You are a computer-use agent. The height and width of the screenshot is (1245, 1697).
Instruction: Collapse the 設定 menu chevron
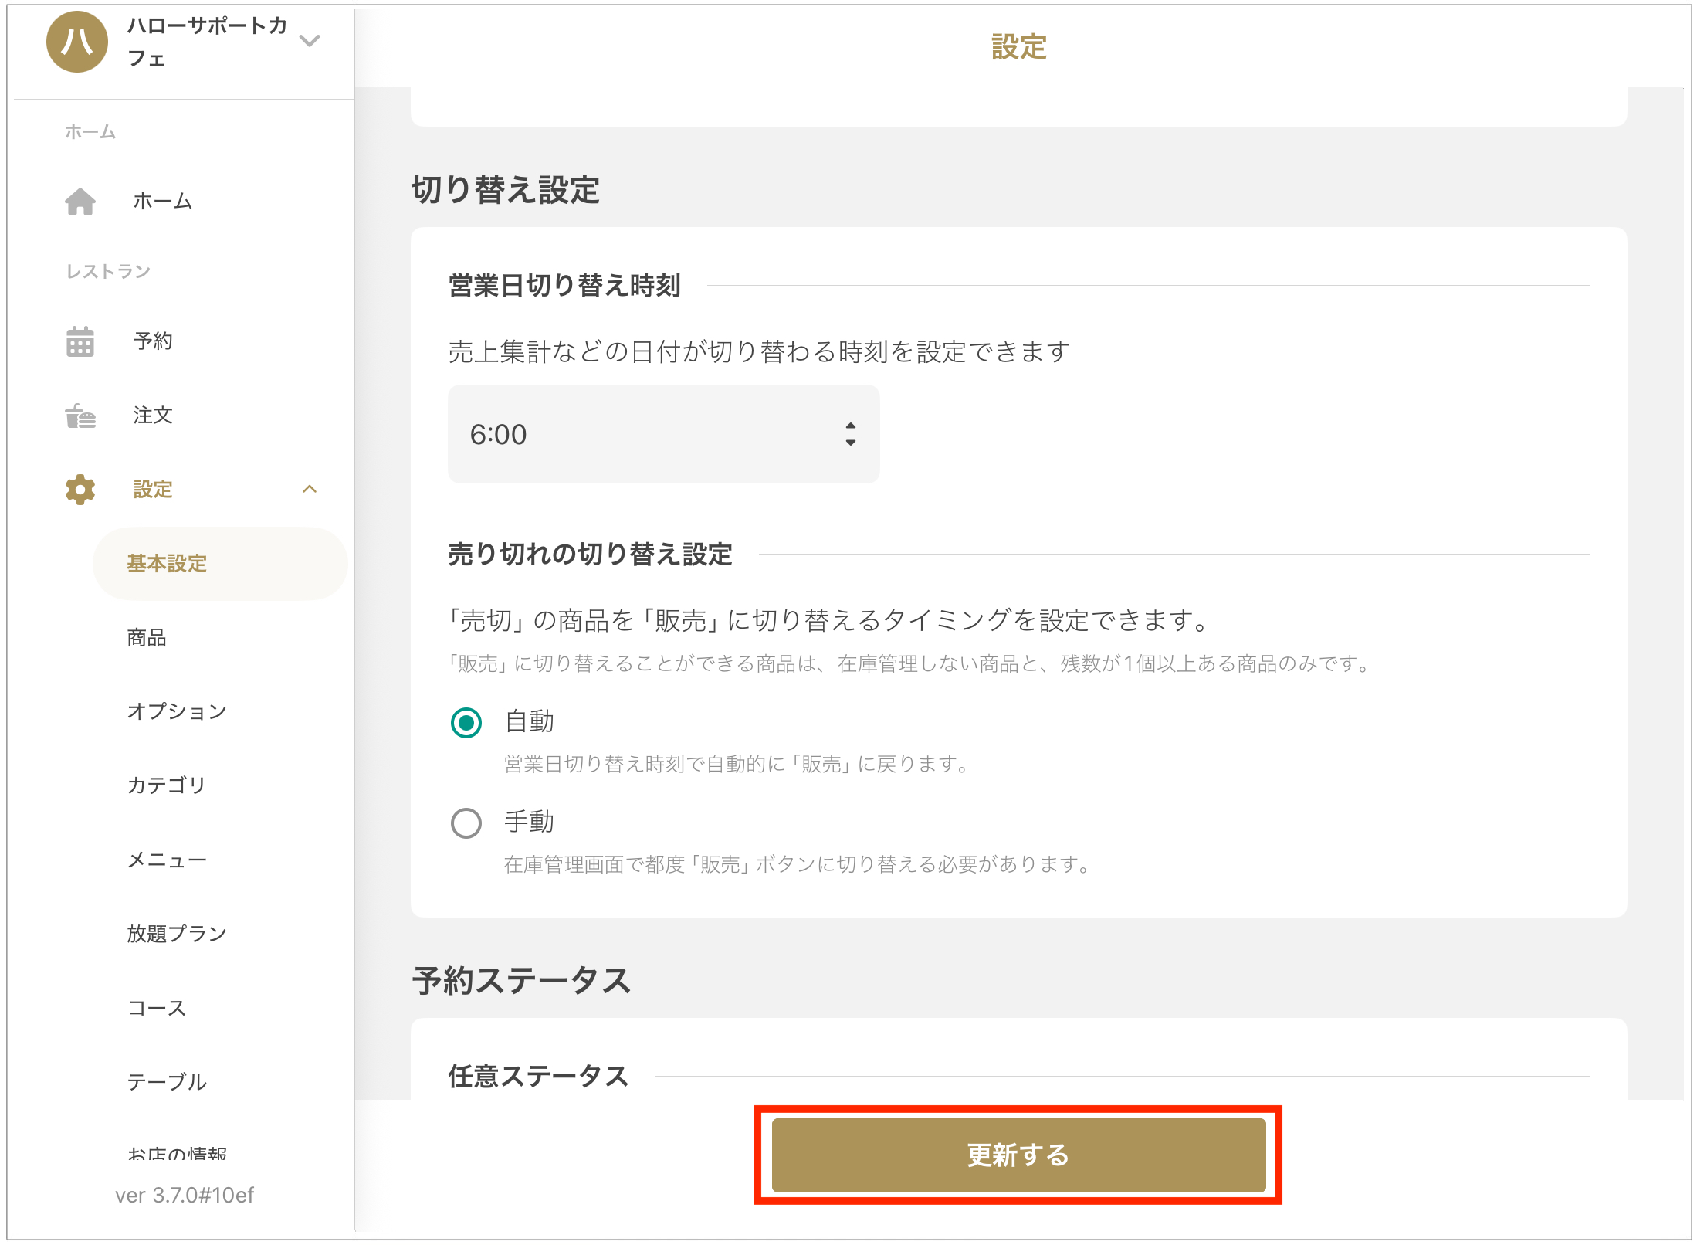click(x=310, y=490)
